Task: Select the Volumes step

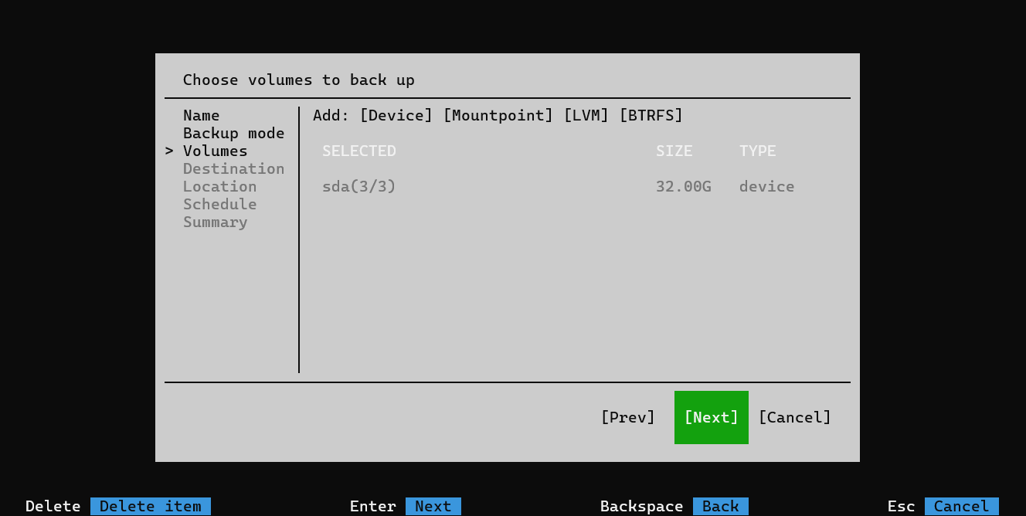Action: point(215,151)
